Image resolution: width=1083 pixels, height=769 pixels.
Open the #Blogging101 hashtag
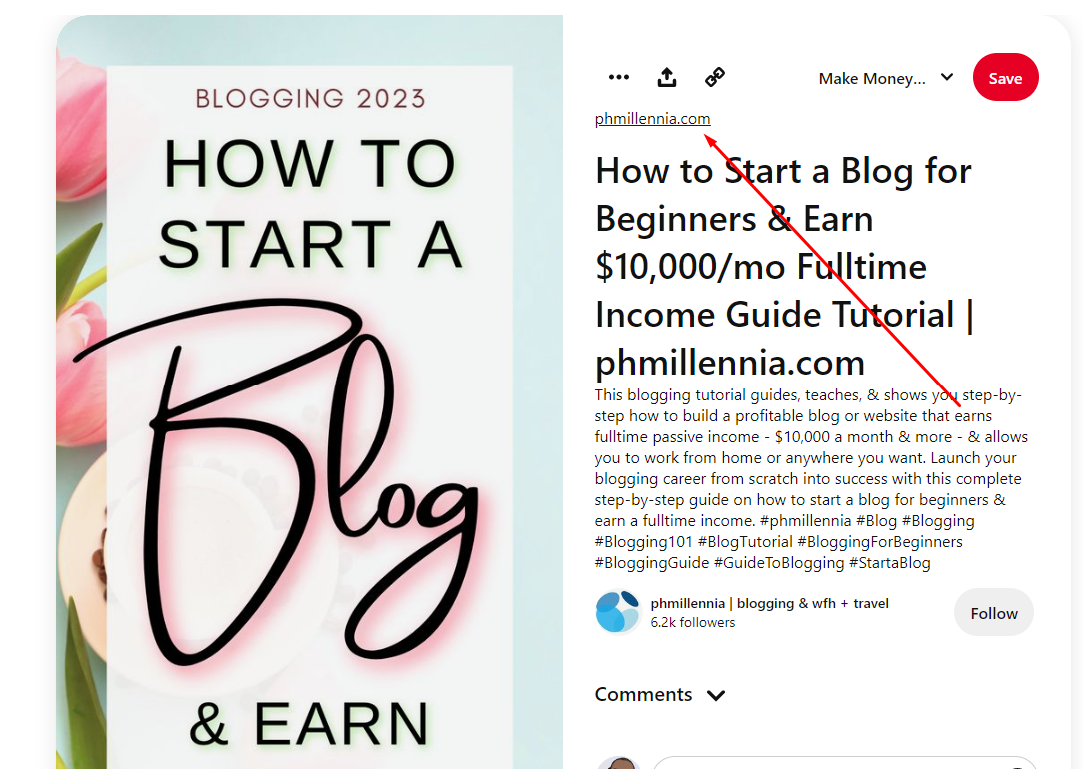click(643, 542)
